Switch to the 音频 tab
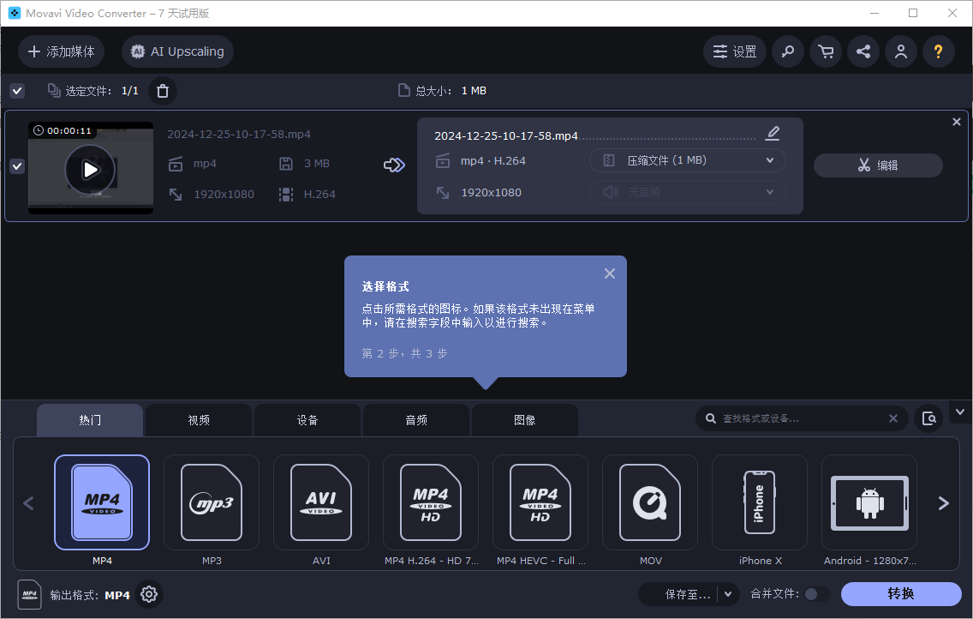The height and width of the screenshot is (619, 973). pyautogui.click(x=415, y=420)
